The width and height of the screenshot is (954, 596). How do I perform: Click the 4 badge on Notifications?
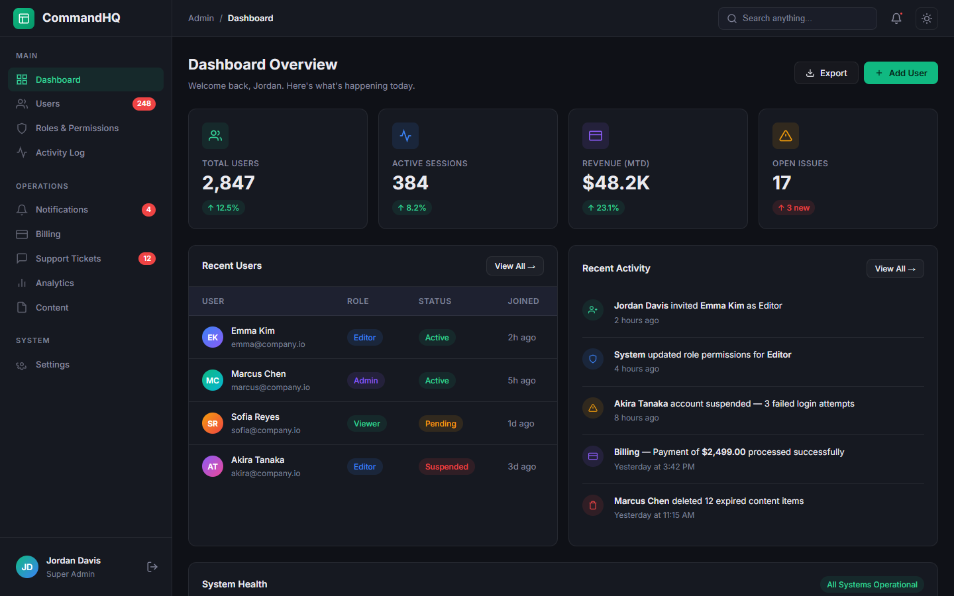click(x=148, y=210)
